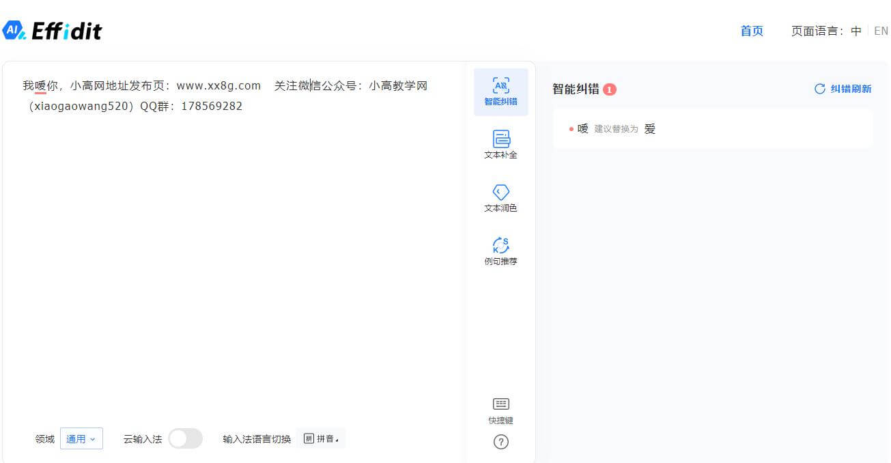
Task: Click the 拼音 input method switch button
Action: click(321, 438)
